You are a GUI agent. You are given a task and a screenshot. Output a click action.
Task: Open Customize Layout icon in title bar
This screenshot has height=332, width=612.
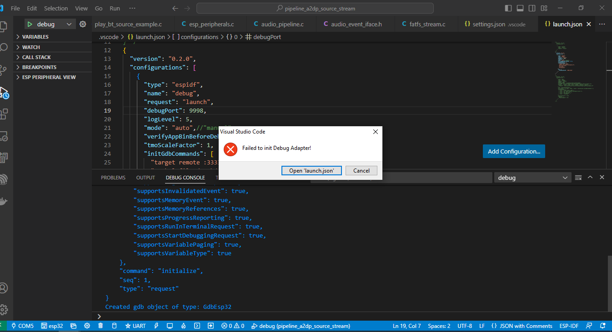tap(544, 8)
